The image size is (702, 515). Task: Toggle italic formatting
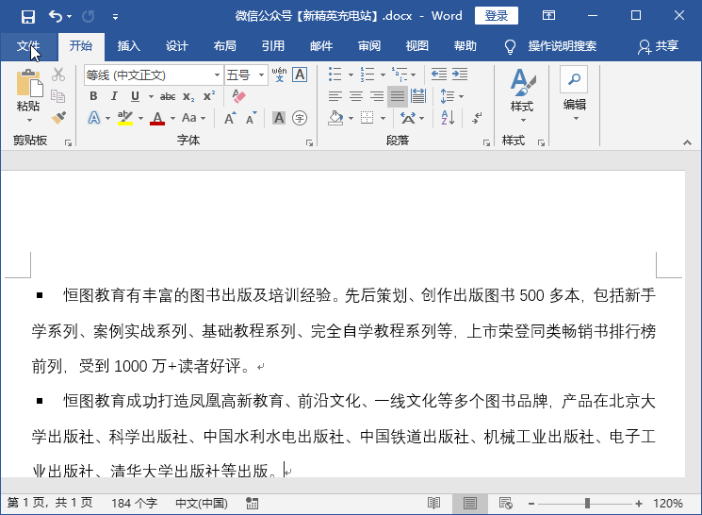114,96
